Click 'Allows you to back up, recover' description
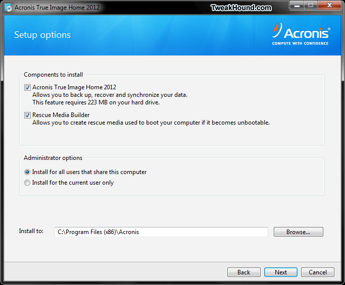 click(110, 95)
